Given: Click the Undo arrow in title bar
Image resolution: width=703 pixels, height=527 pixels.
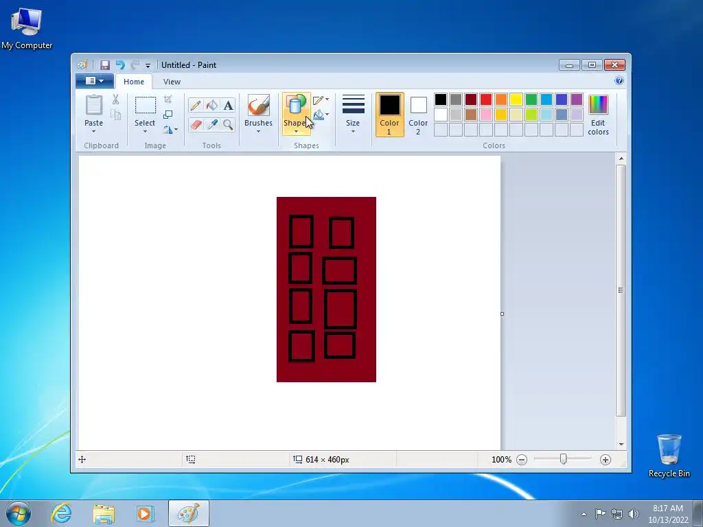Looking at the screenshot, I should [120, 65].
